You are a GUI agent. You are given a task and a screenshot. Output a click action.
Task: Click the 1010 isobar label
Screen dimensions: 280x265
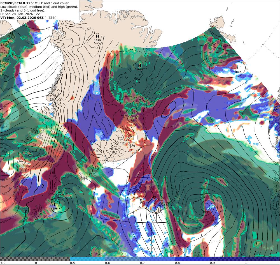click(x=275, y=172)
